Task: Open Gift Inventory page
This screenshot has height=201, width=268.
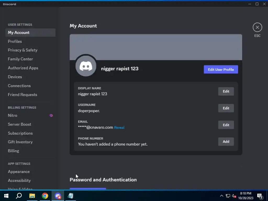Action: (x=30, y=142)
